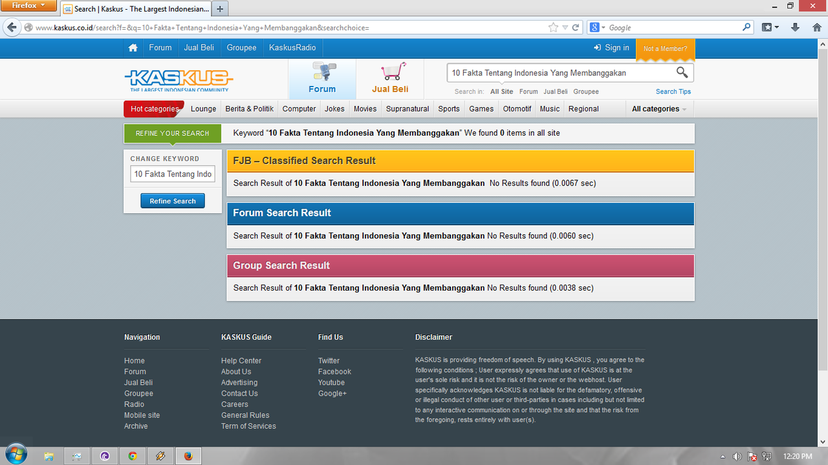Open the File Explorer taskbar icon
The height and width of the screenshot is (465, 828).
tap(49, 456)
